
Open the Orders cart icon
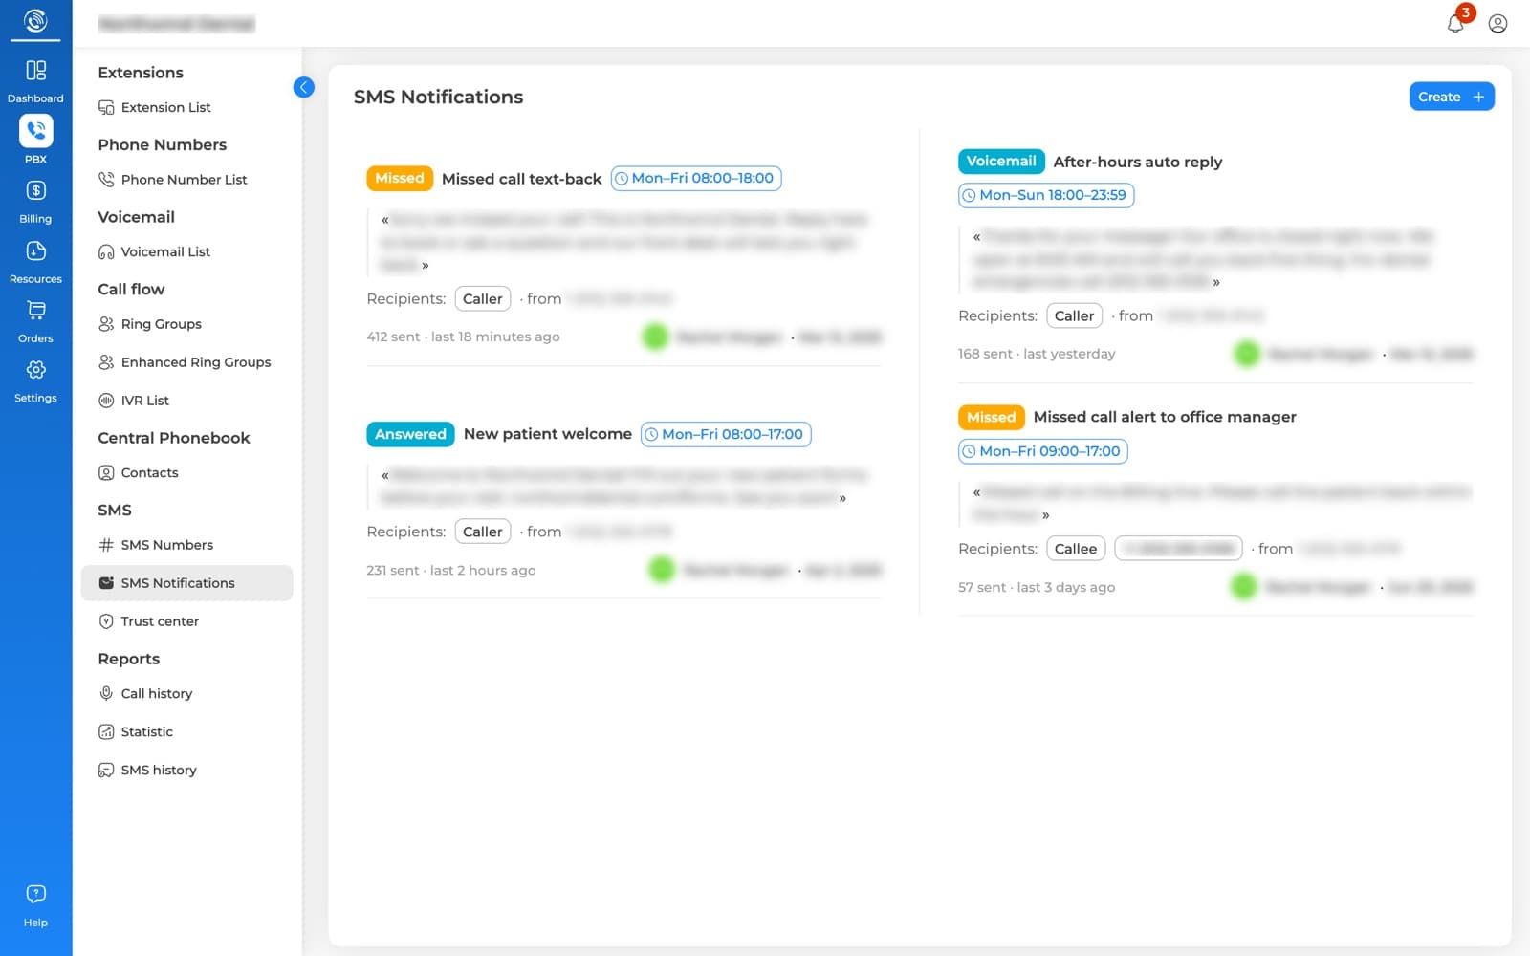click(x=35, y=310)
